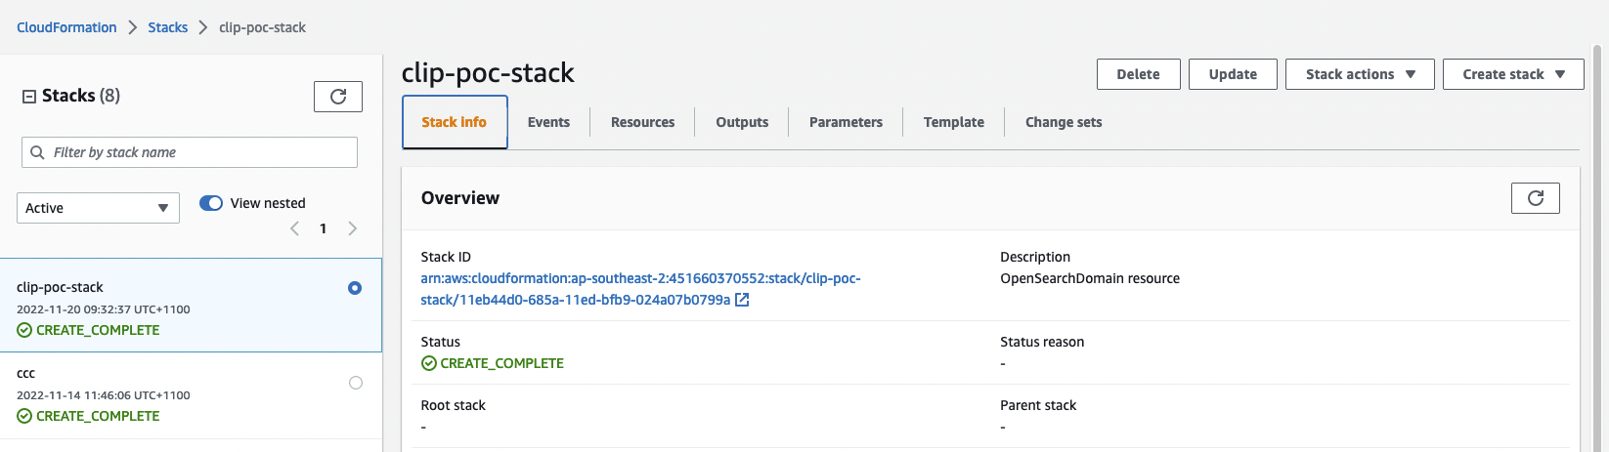Click the Update button
1609x452 pixels.
click(x=1233, y=74)
